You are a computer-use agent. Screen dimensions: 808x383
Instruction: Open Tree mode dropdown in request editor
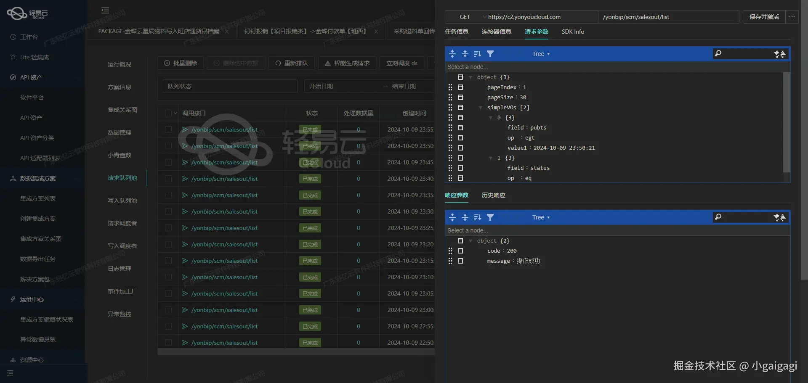[x=541, y=54]
